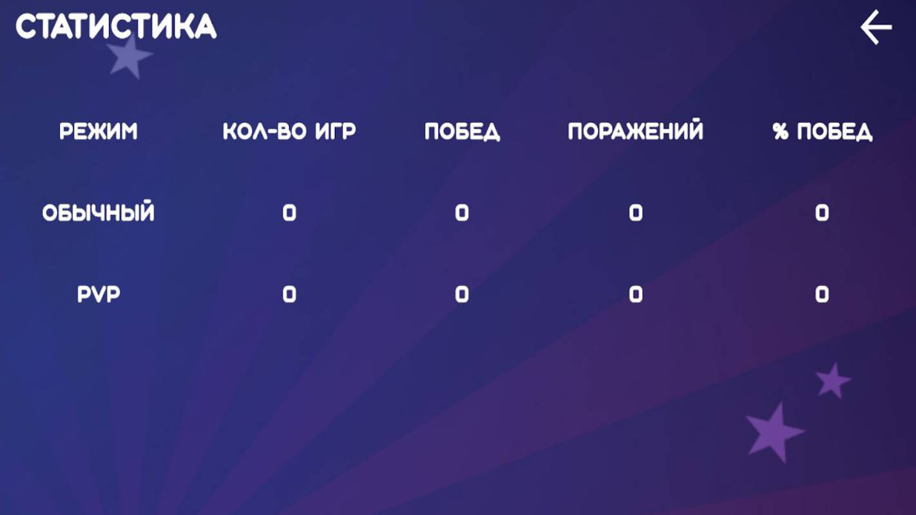Viewport: 916px width, 515px height.
Task: Click wins value in PVP row
Action: (462, 295)
